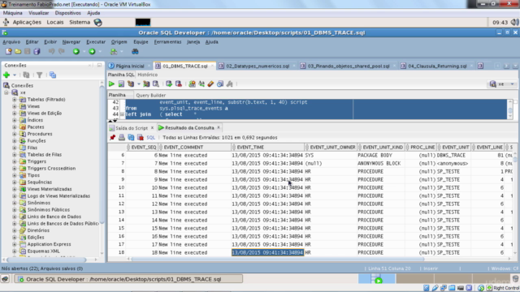The width and height of the screenshot is (520, 292).
Task: Select the PACKAGE BODY cell in row 6
Action: click(381, 155)
